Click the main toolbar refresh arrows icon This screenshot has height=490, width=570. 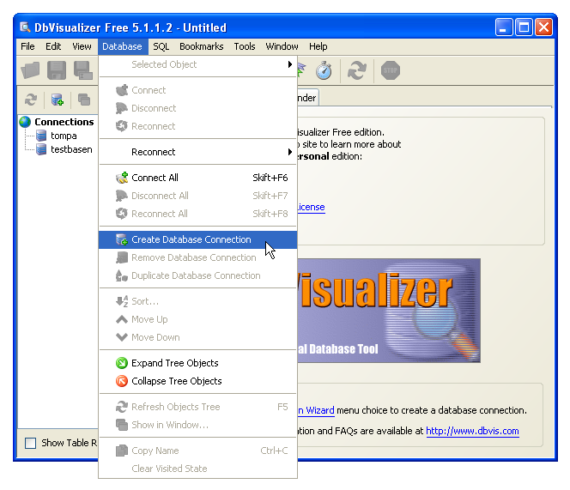click(x=357, y=70)
